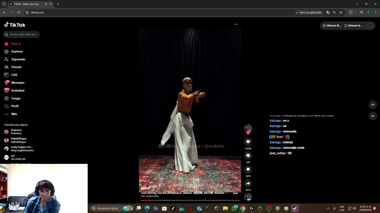The image size is (380, 213).
Task: View site information icon beside URL
Action: (27, 12)
